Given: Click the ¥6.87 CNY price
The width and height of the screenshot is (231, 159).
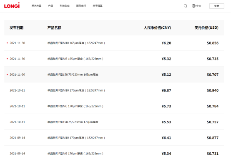Looking at the screenshot, I should tap(166, 90).
